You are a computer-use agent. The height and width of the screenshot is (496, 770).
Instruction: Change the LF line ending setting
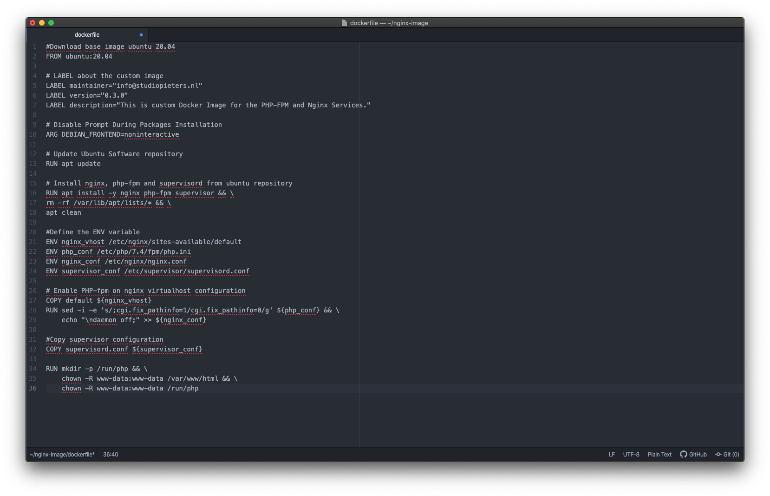[x=612, y=454]
